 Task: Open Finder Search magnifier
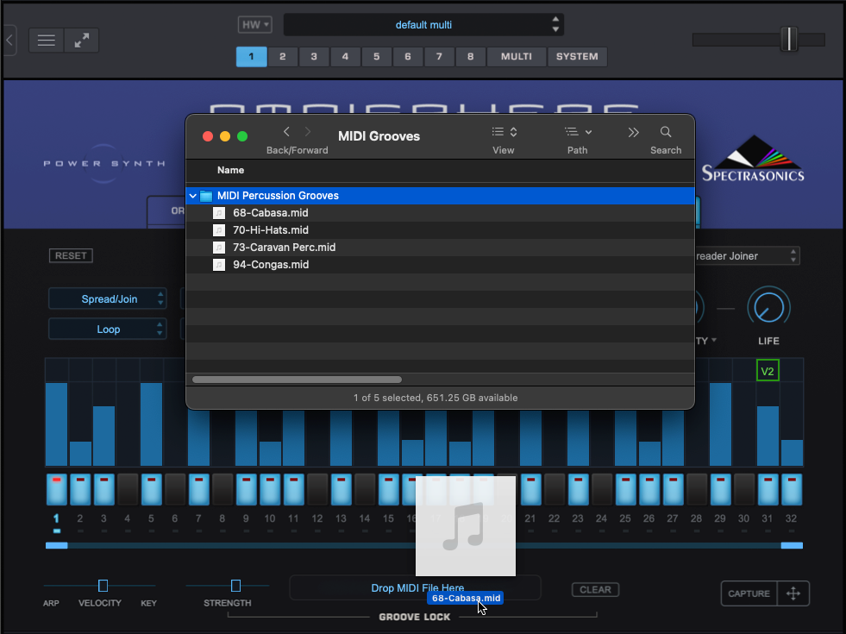[x=666, y=132]
